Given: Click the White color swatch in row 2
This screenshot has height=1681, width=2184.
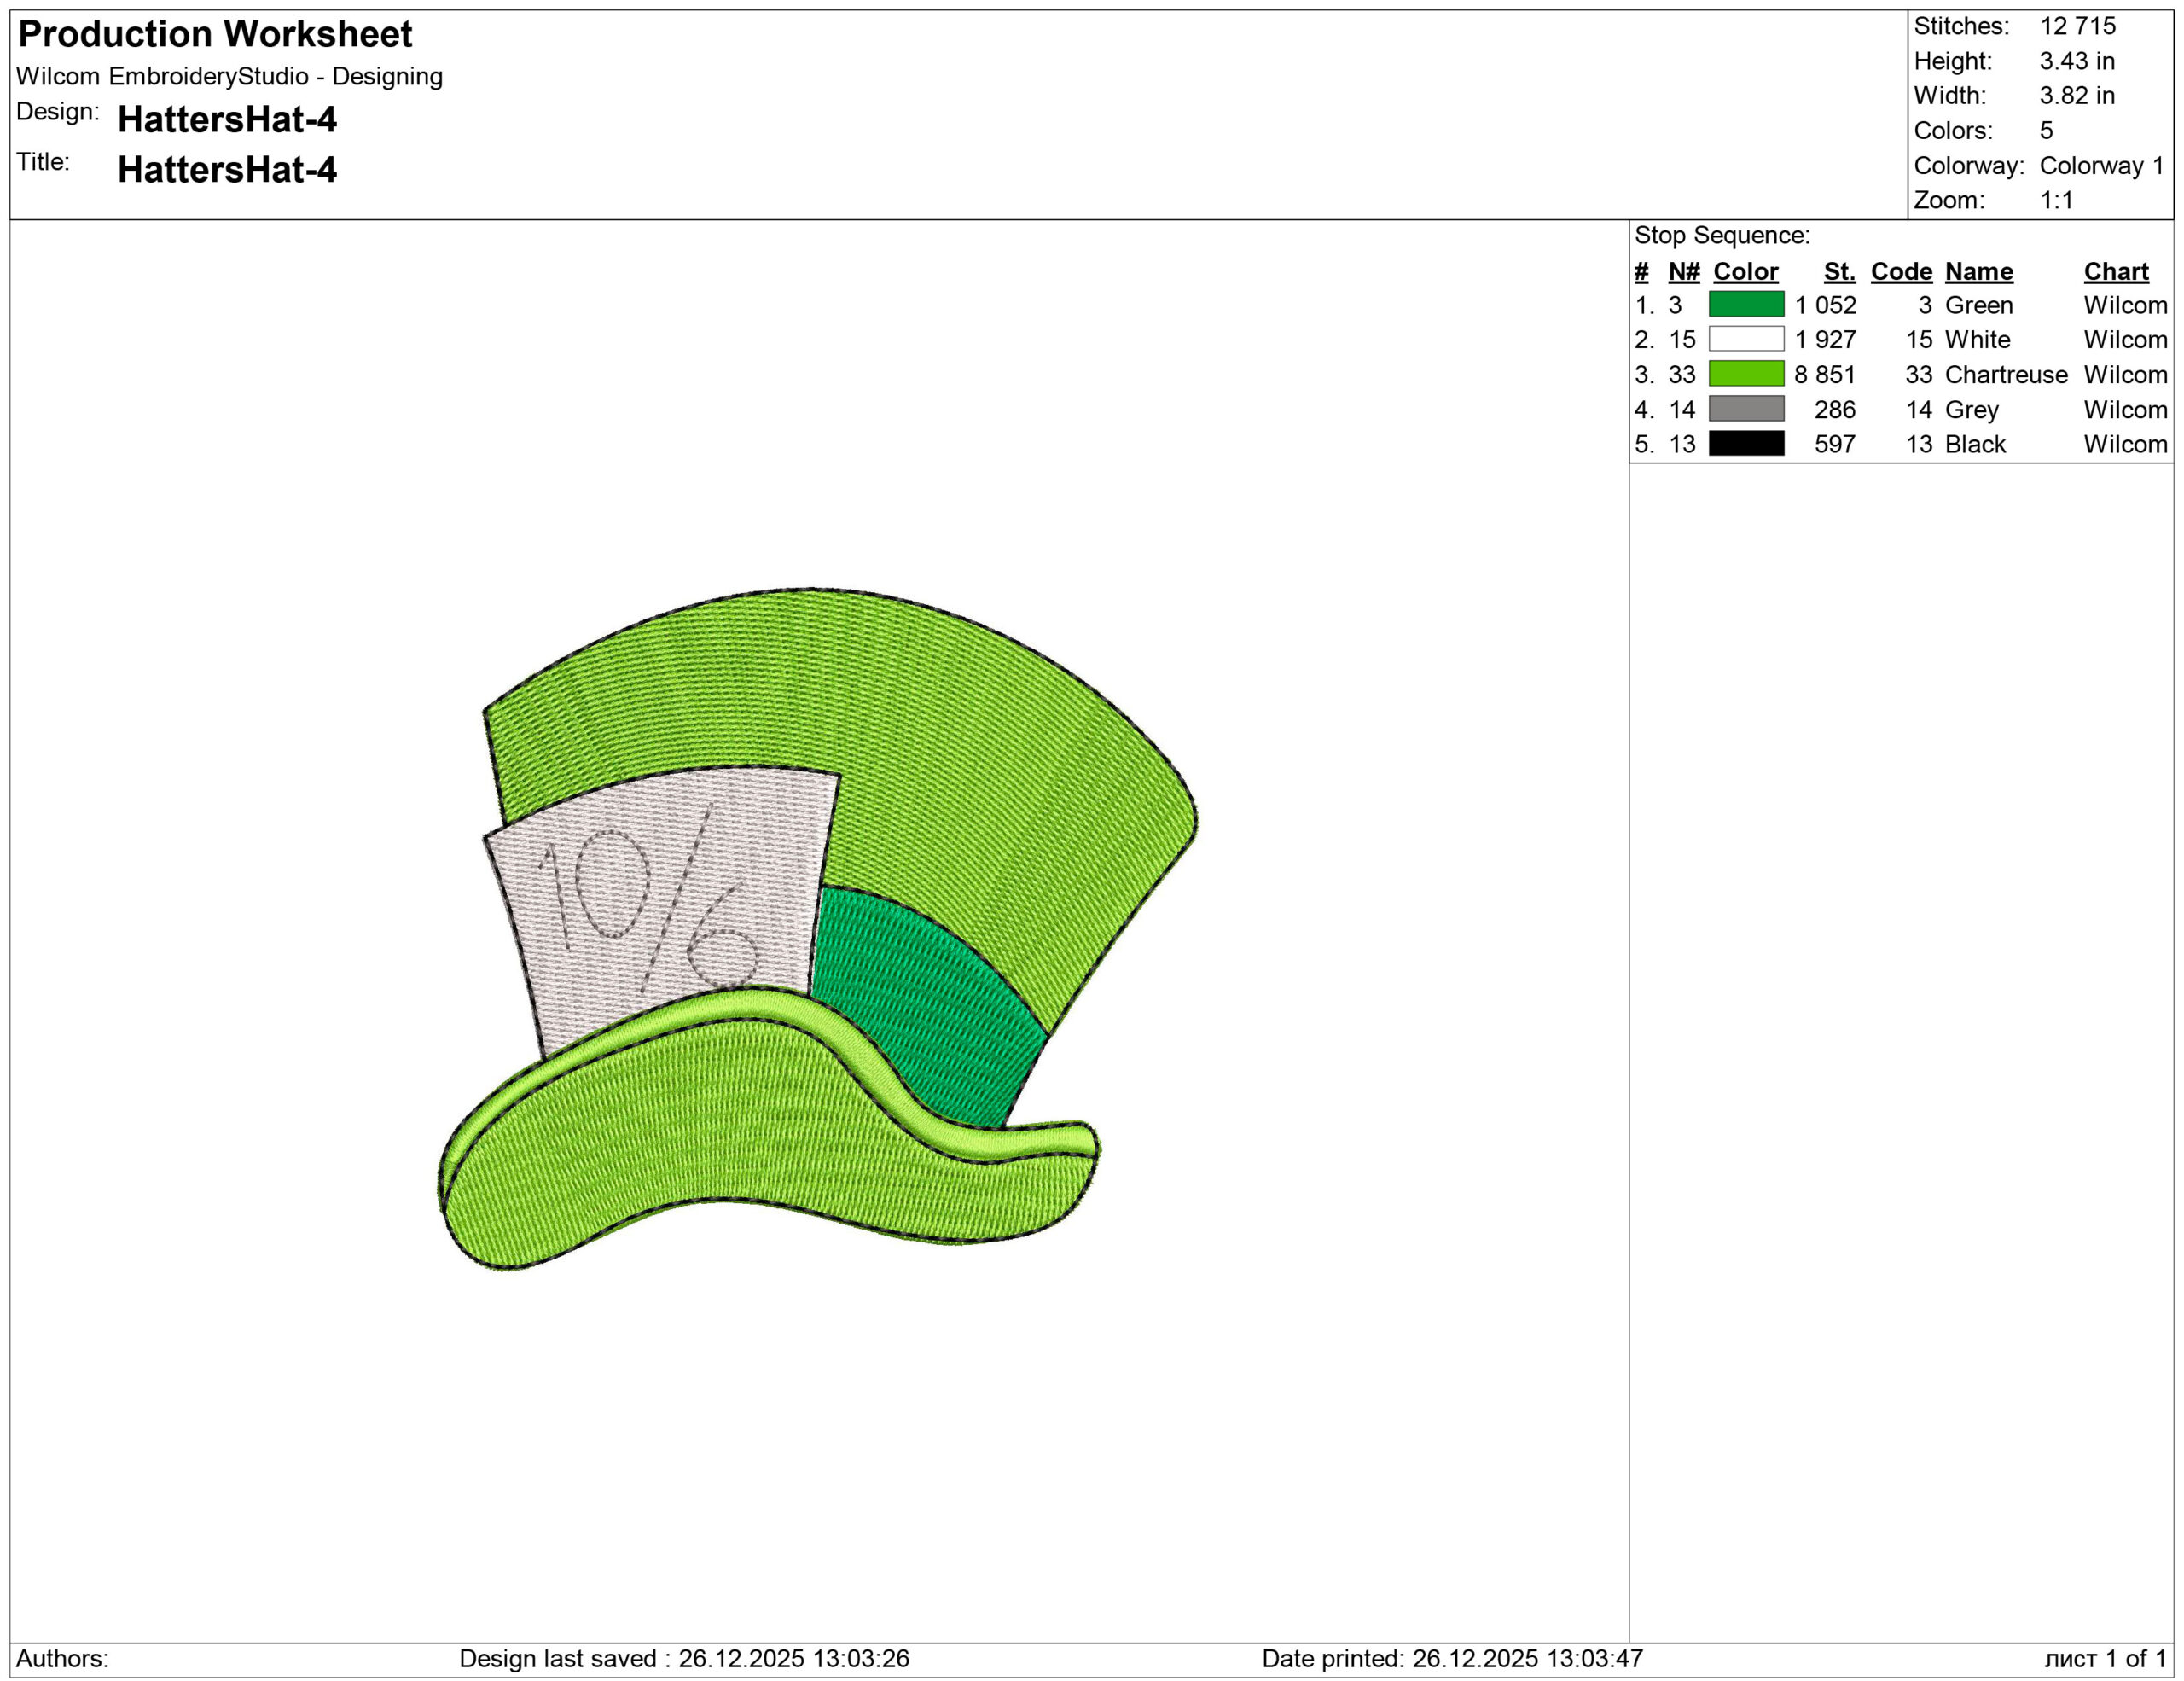Looking at the screenshot, I should click(x=1746, y=339).
